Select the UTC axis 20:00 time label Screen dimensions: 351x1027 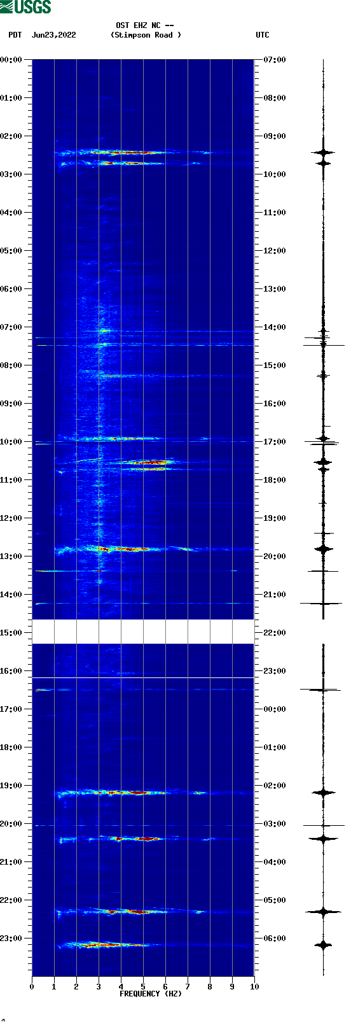pyautogui.click(x=274, y=556)
